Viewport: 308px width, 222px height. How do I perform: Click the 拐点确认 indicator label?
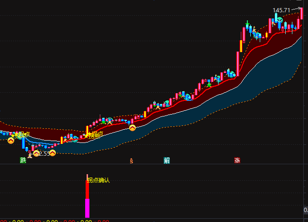98,180
